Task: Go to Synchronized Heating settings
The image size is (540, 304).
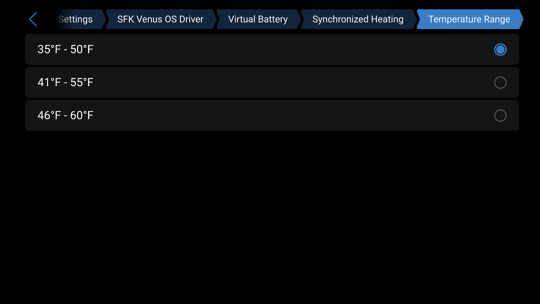Action: pos(358,19)
